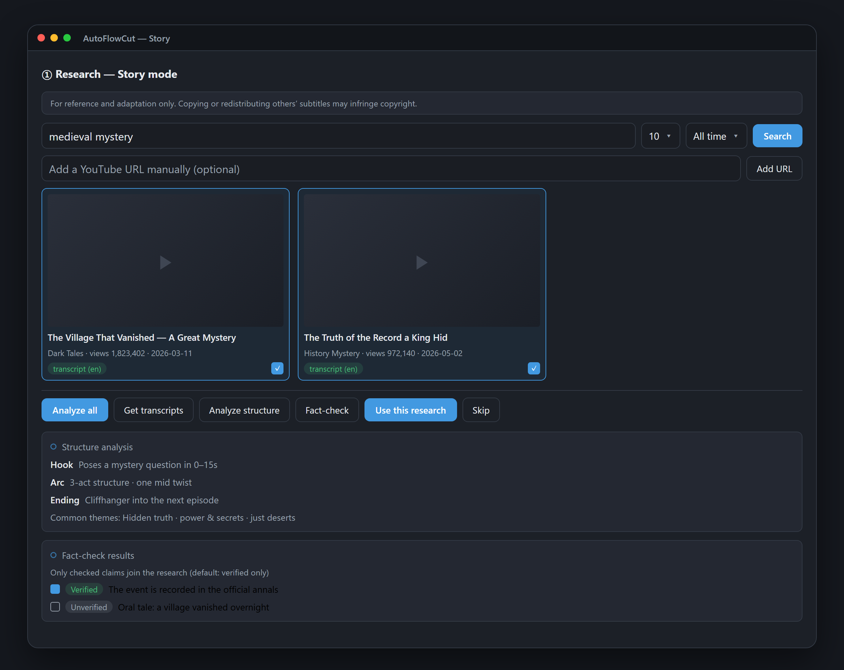844x670 pixels.
Task: Click the Add URL button
Action: 774,169
